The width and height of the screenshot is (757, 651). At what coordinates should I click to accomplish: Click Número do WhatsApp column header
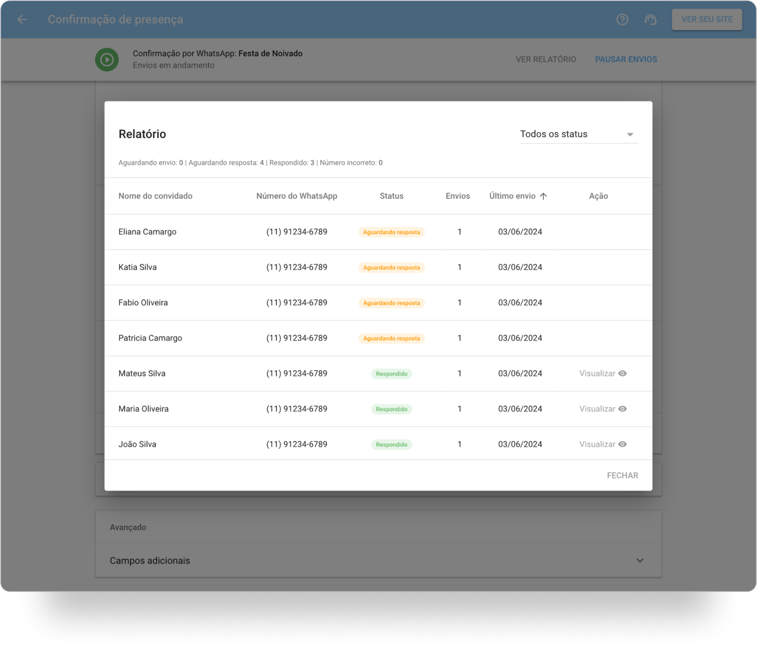[x=296, y=196]
